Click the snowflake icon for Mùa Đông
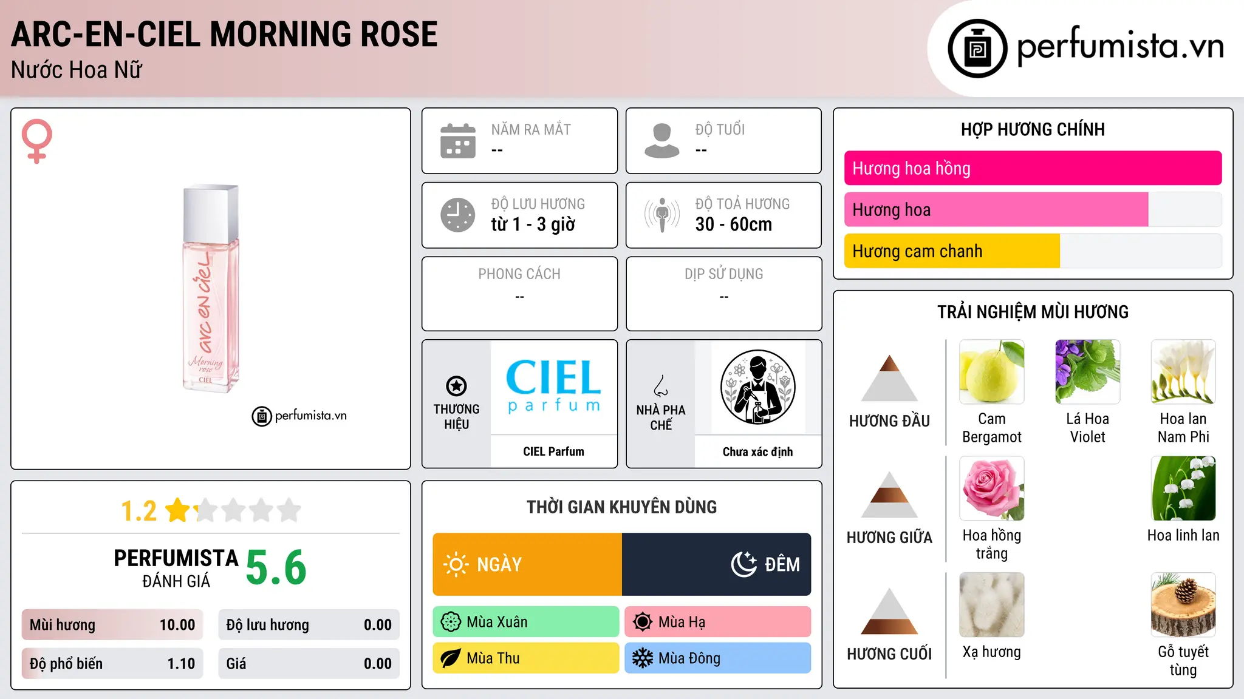Image resolution: width=1244 pixels, height=699 pixels. (642, 658)
